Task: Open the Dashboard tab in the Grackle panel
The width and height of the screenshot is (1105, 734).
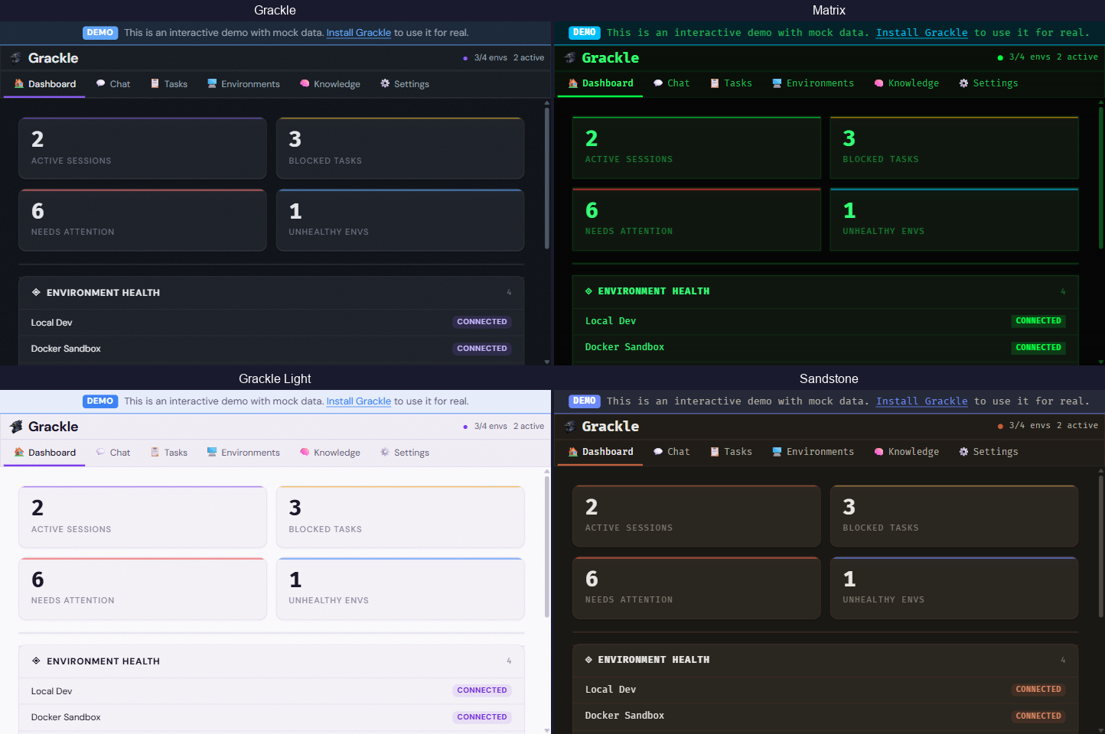Action: point(44,84)
